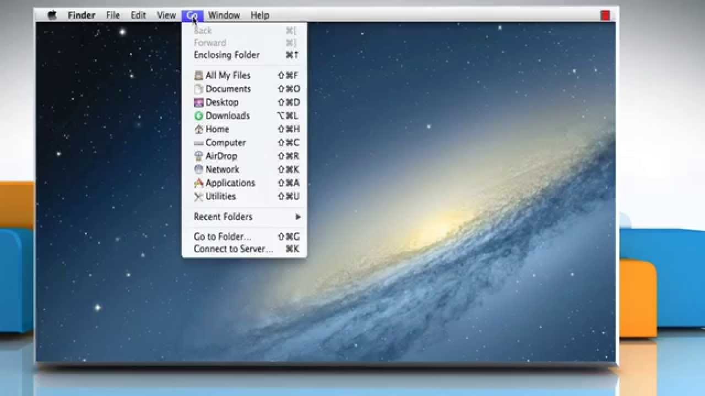The image size is (705, 396).
Task: Open the Apple menu icon
Action: click(x=52, y=15)
